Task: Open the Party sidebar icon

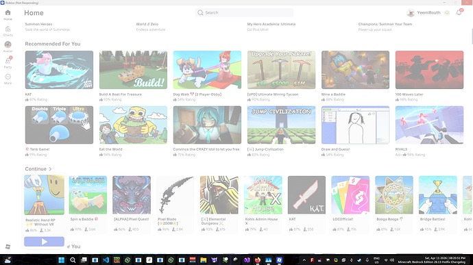Action: 8,61
